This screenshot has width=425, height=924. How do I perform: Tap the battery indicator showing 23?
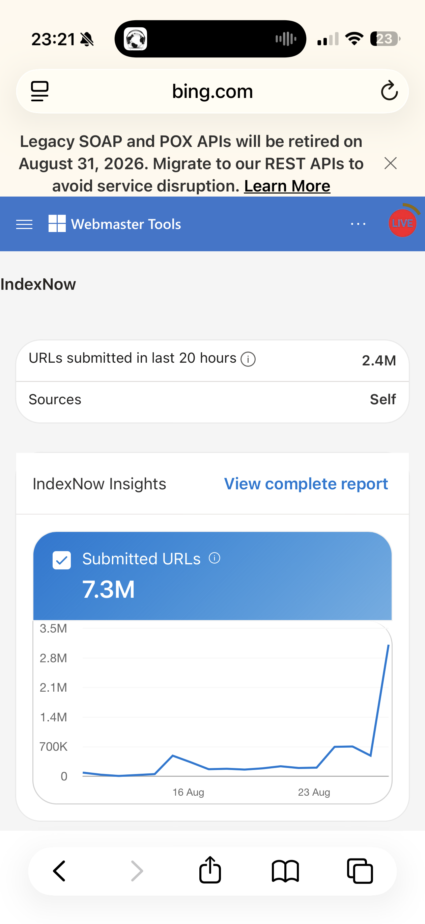[385, 39]
